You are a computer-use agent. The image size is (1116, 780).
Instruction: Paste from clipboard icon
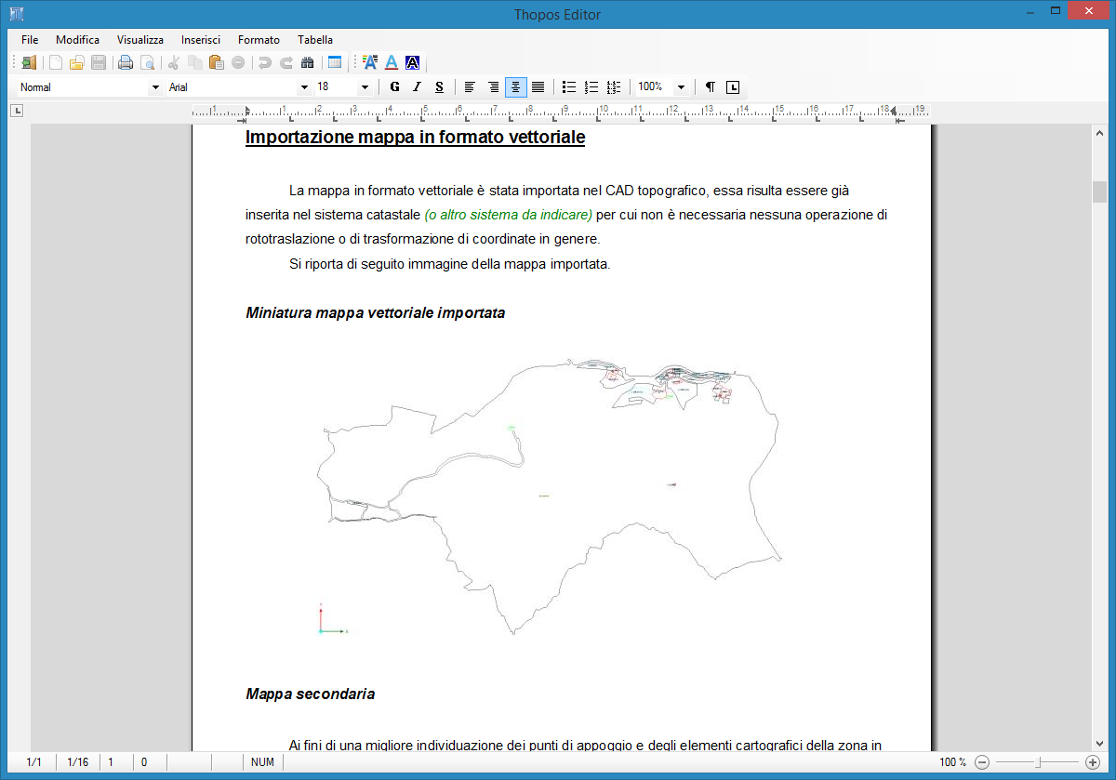pos(217,63)
